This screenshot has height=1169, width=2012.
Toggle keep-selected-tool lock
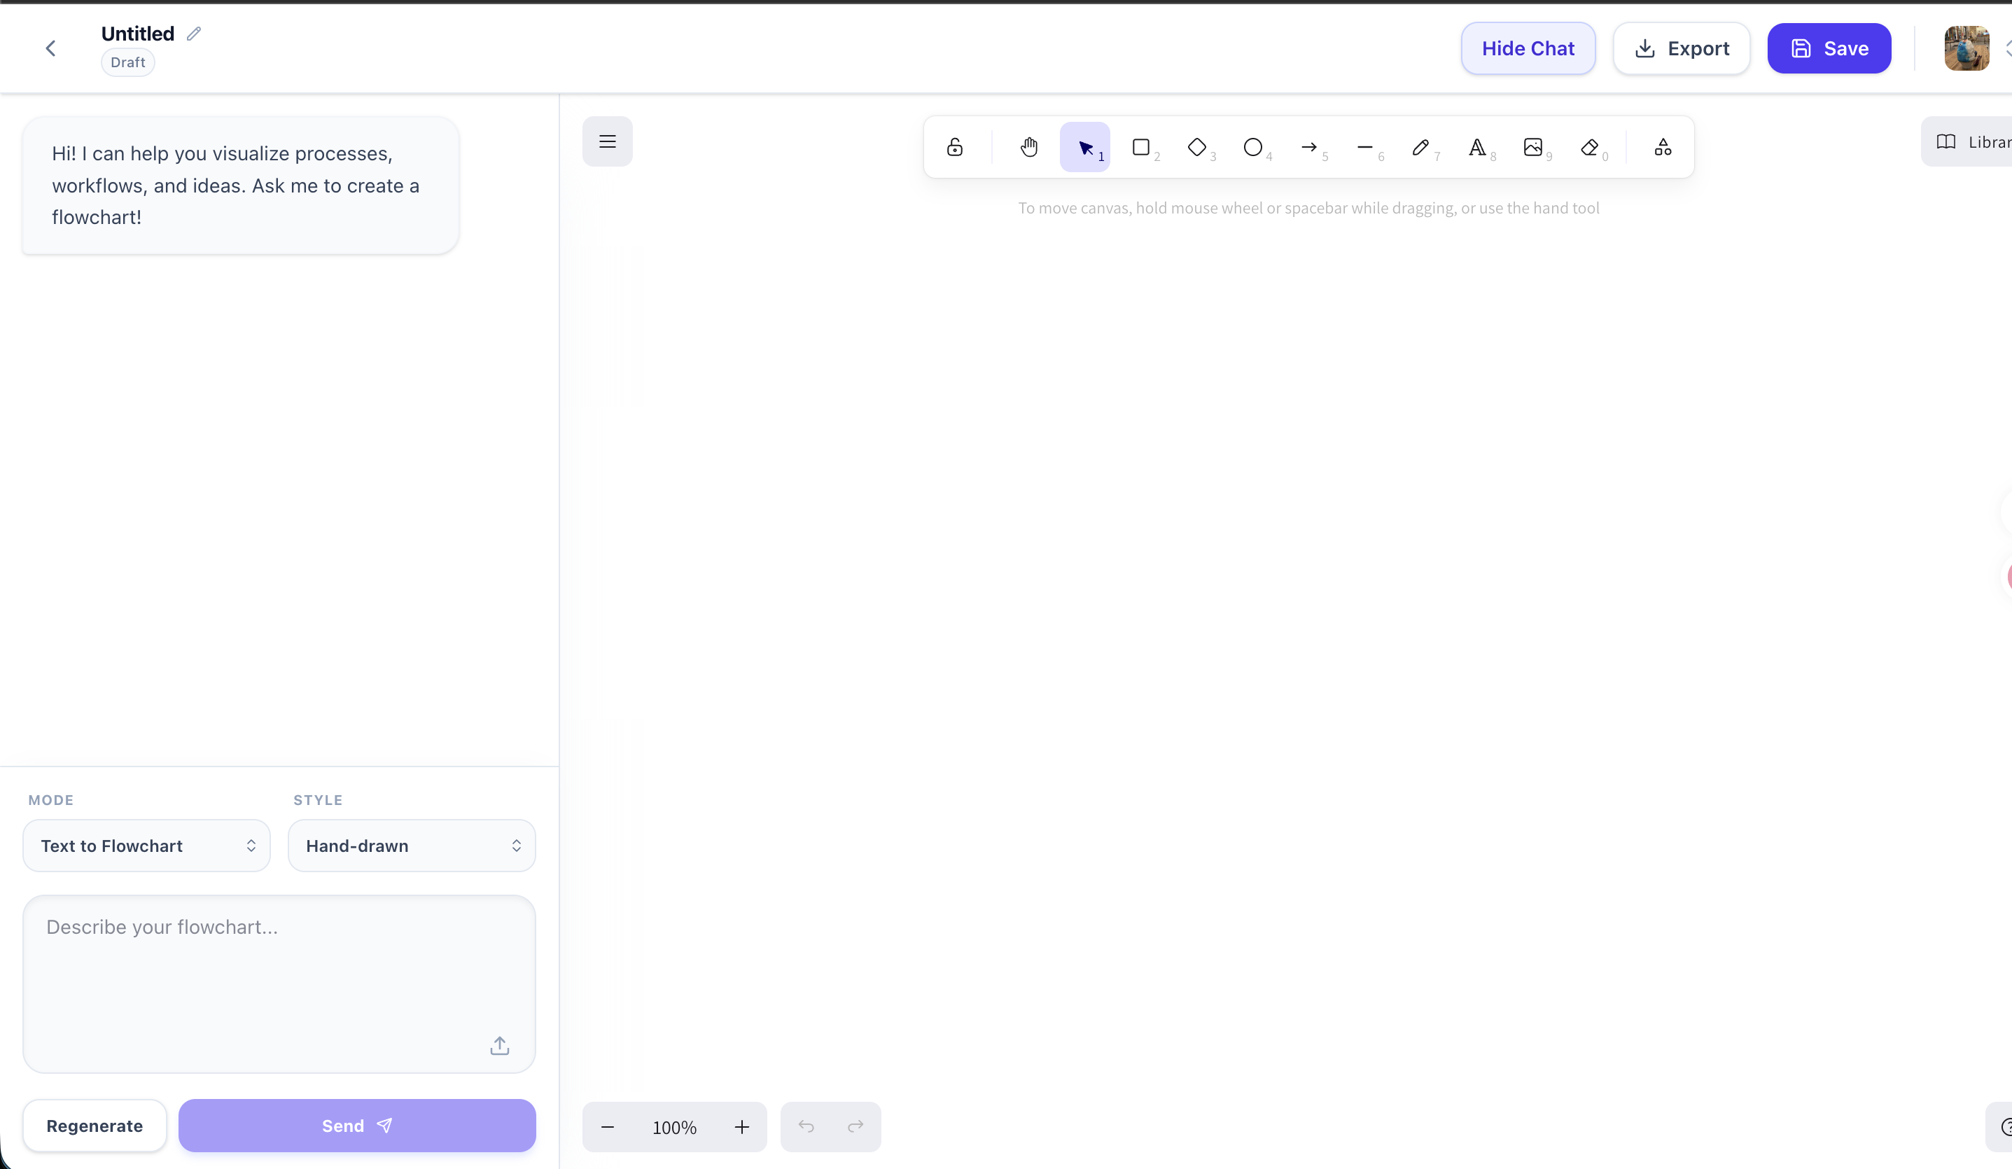click(x=956, y=147)
